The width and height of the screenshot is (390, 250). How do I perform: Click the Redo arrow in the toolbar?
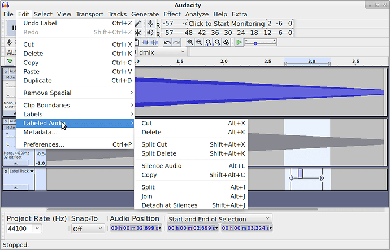pyautogui.click(x=176, y=42)
